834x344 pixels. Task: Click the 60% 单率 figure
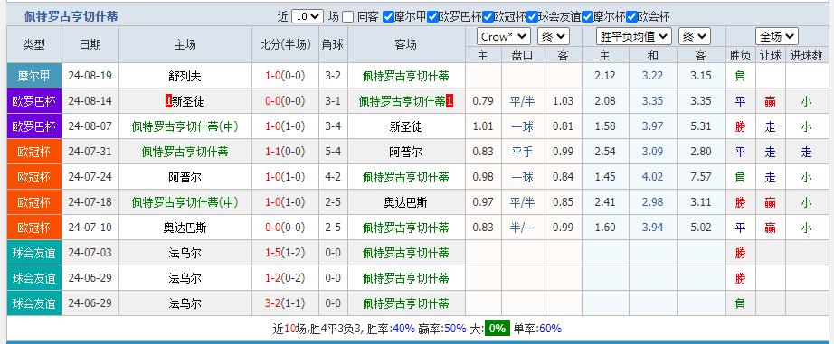coord(550,329)
